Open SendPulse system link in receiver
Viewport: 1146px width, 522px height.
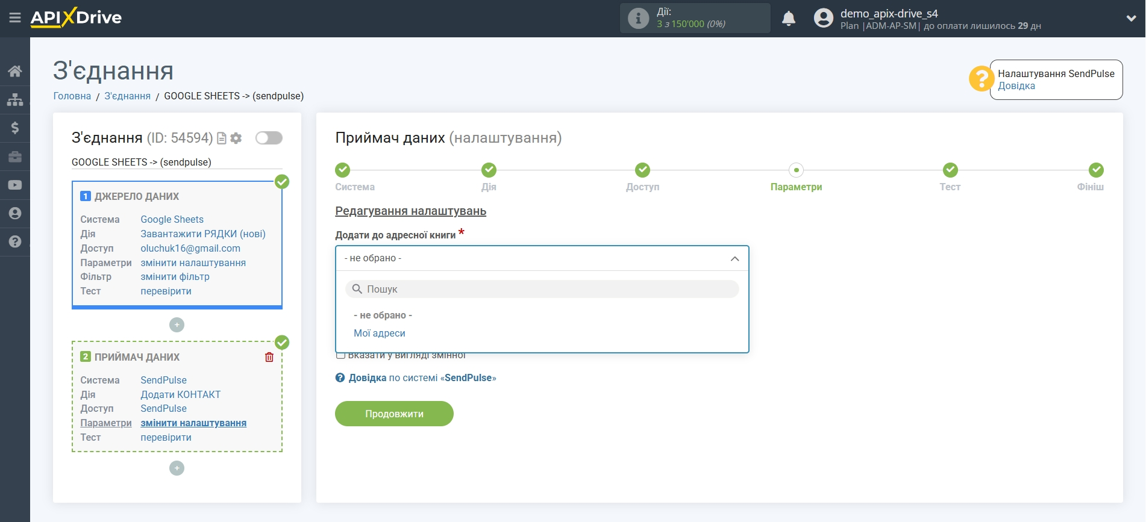(164, 381)
